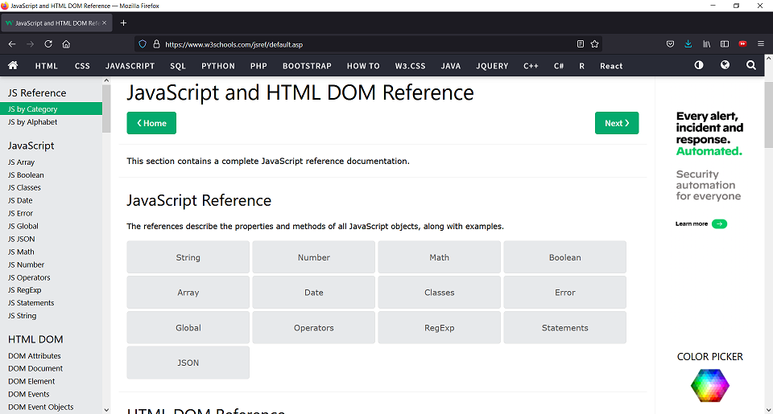
Task: Click the green Next button
Action: (x=617, y=123)
